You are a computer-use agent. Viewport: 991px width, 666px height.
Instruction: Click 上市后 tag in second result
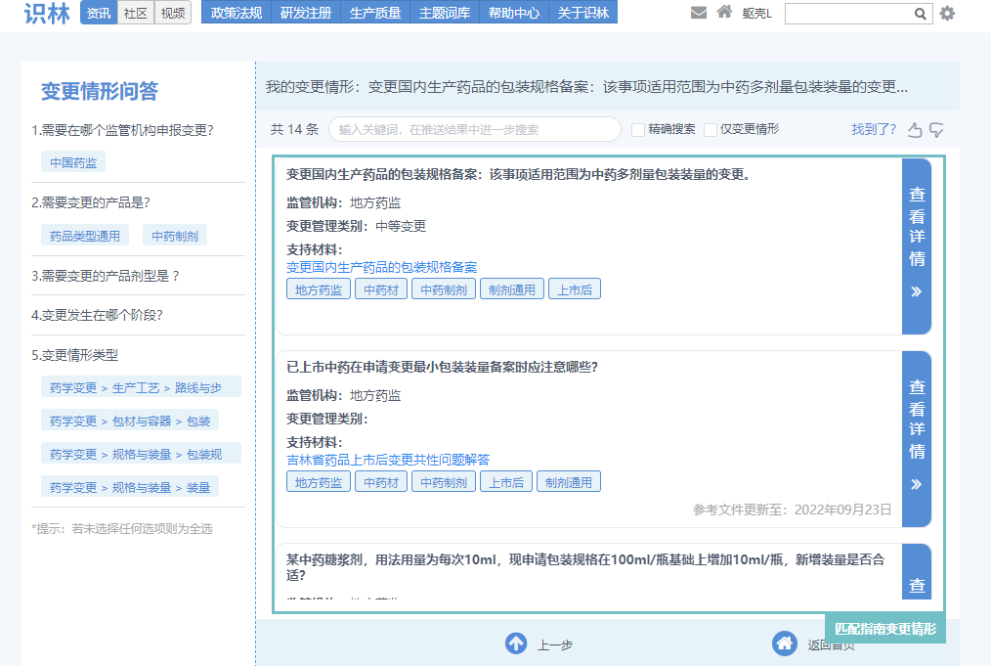coord(506,482)
